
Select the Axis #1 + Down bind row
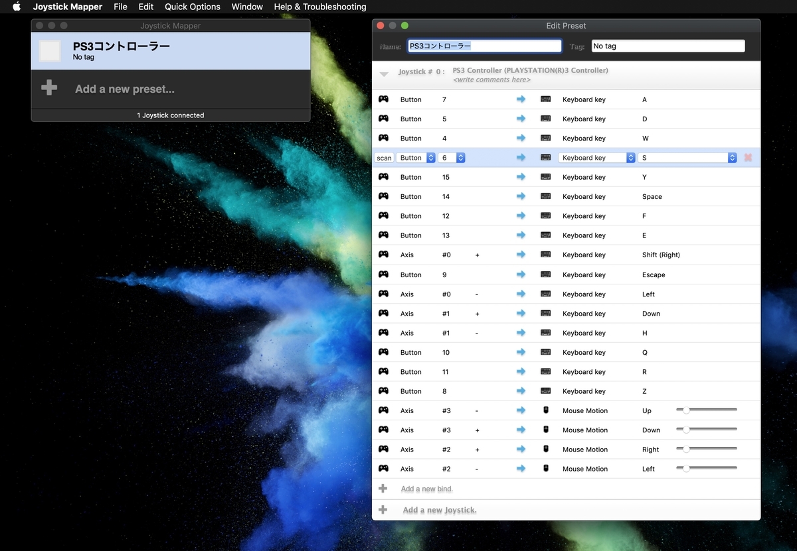click(566, 314)
